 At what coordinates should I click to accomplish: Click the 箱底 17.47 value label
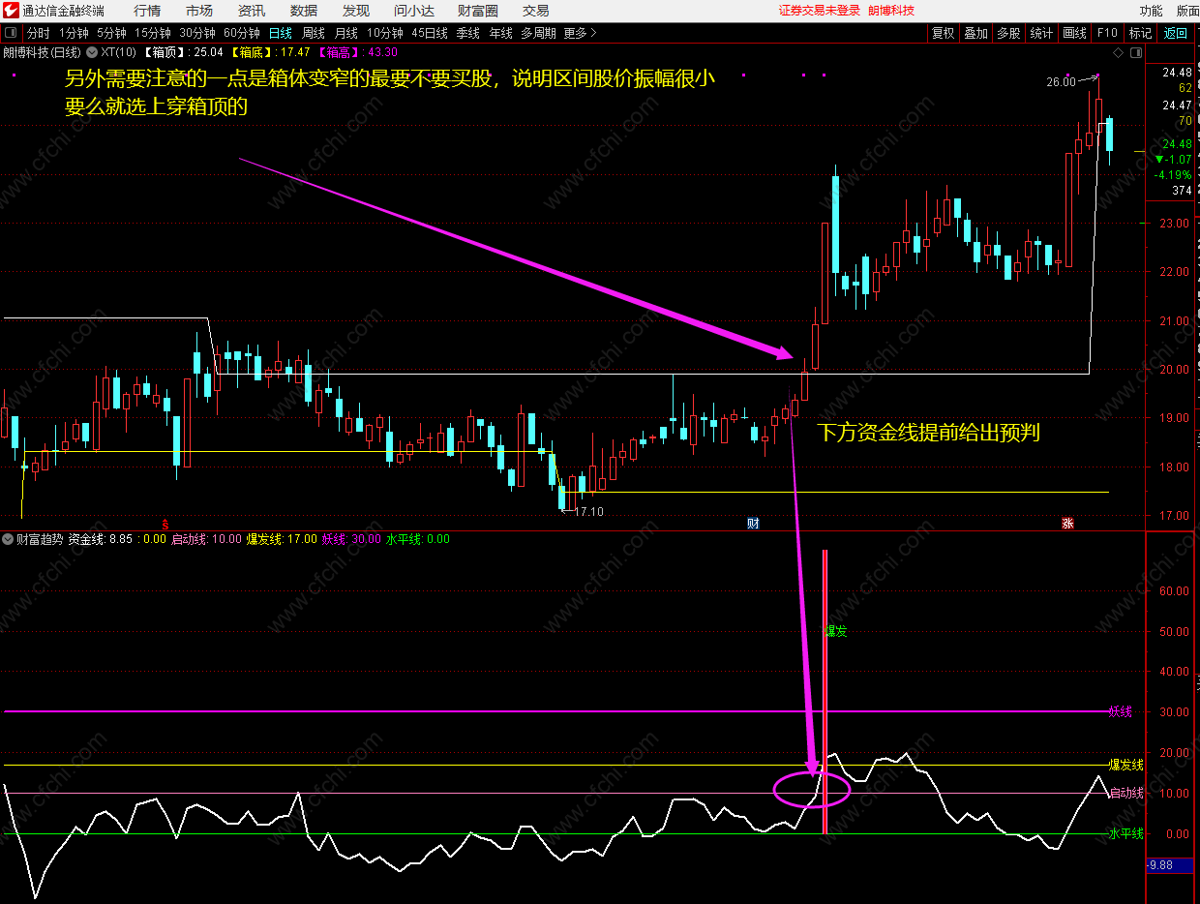269,51
